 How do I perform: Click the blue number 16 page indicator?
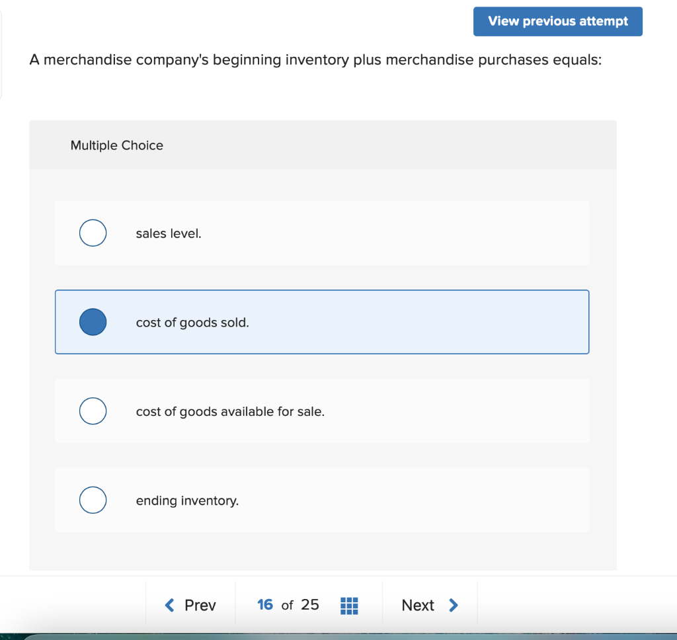point(265,605)
